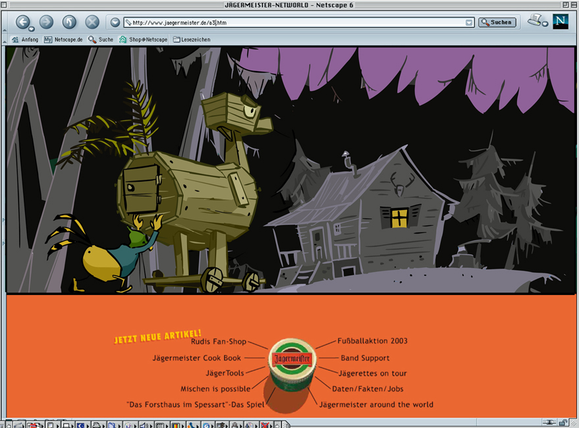Visit the JägerTools link
This screenshot has width=579, height=428.
225,373
